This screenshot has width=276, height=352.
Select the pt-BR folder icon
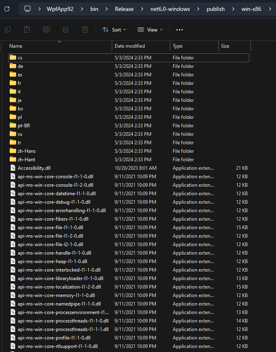(13, 126)
